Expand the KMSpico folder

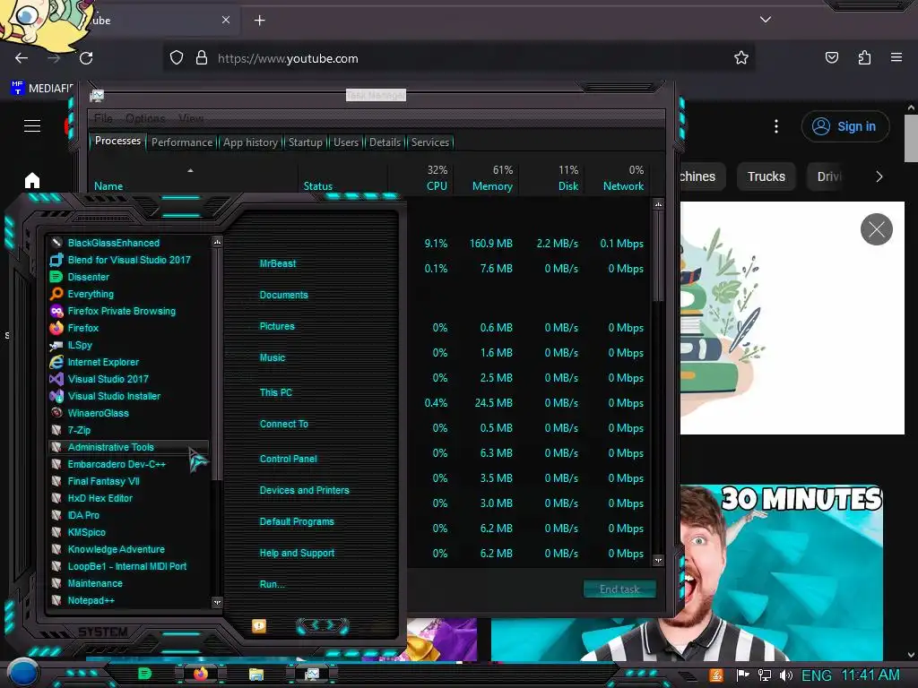pyautogui.click(x=87, y=532)
